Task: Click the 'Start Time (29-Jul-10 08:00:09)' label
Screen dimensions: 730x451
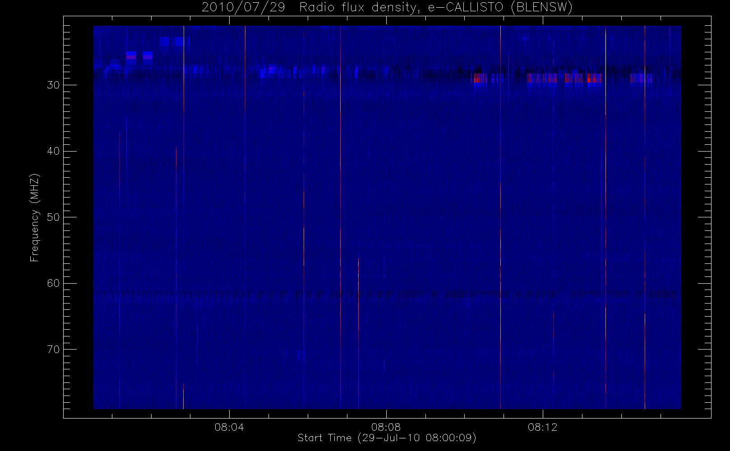Action: pyautogui.click(x=387, y=438)
